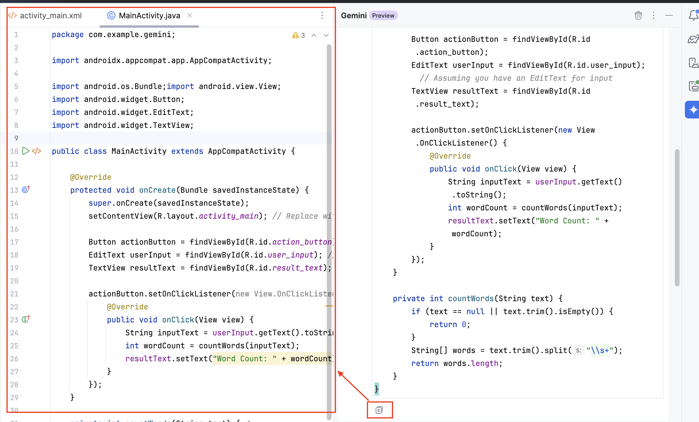The width and height of the screenshot is (699, 422).
Task: Close the MainActivity.java tab
Action: (190, 15)
